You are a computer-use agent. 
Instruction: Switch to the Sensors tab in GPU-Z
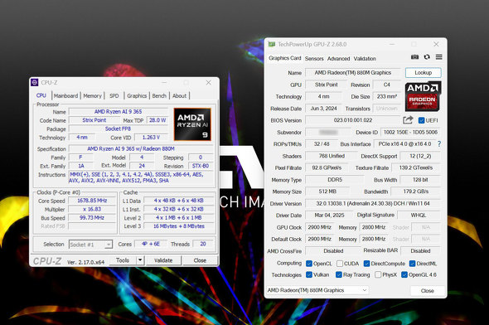[314, 58]
